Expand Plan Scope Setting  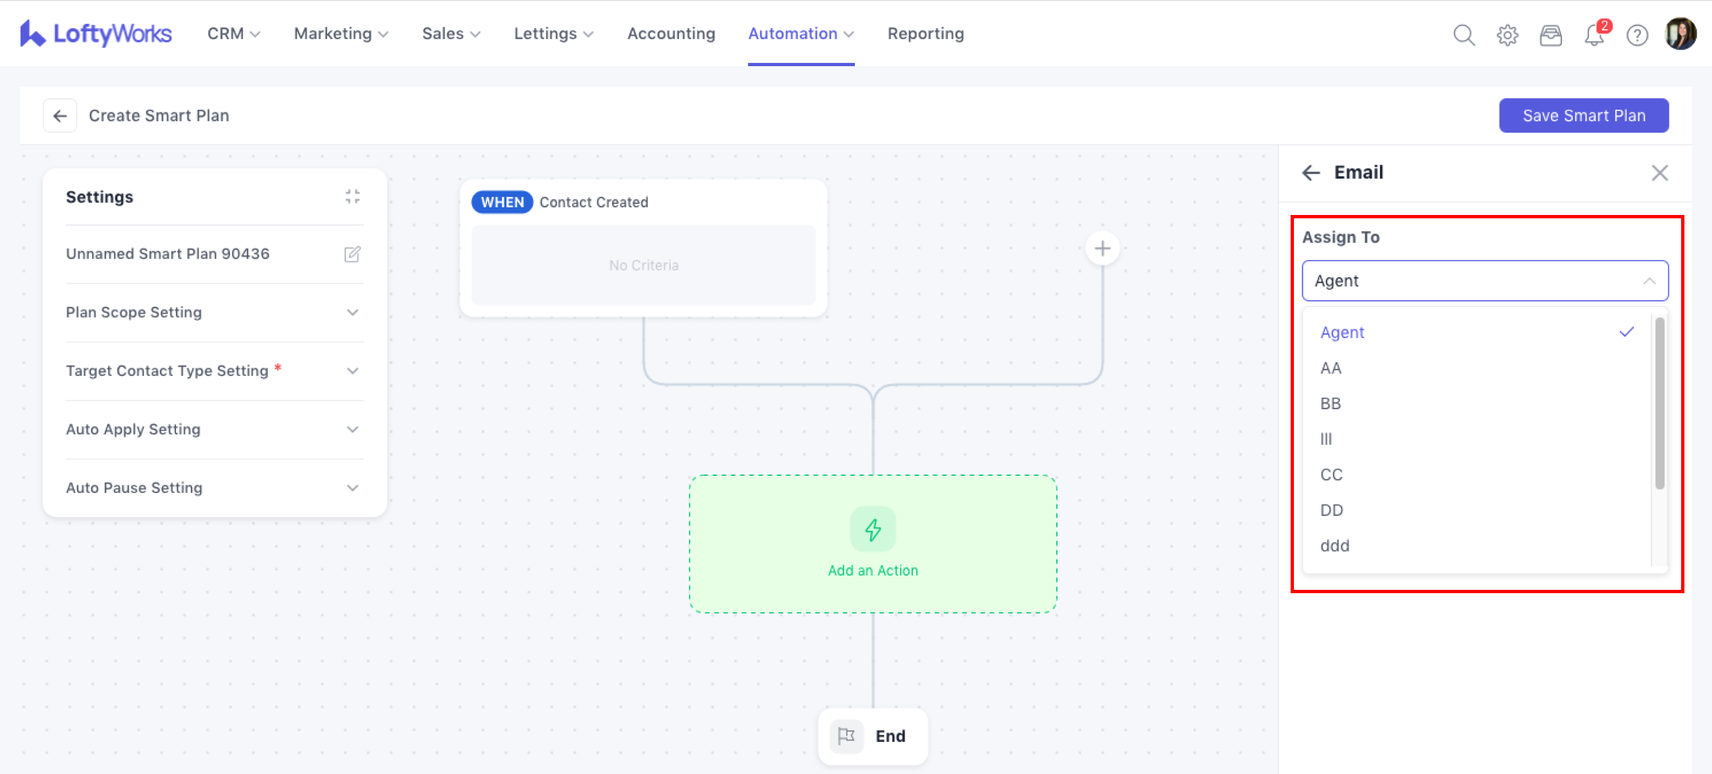point(352,312)
